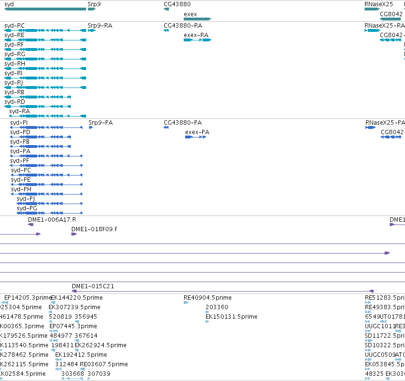Click the RNaseX25-RA transcript label
Screen dimensions: 405x381
pyautogui.click(x=385, y=26)
